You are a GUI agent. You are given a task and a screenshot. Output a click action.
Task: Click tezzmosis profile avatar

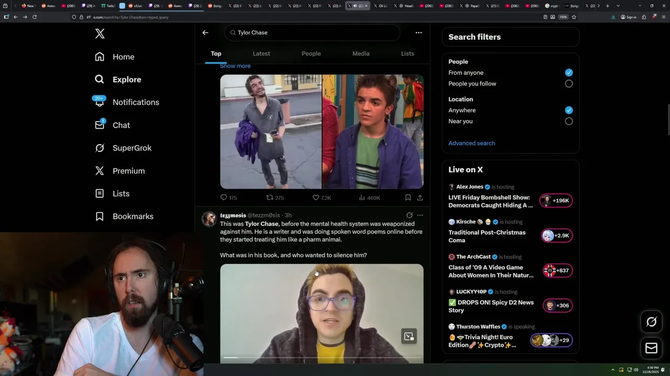click(209, 219)
